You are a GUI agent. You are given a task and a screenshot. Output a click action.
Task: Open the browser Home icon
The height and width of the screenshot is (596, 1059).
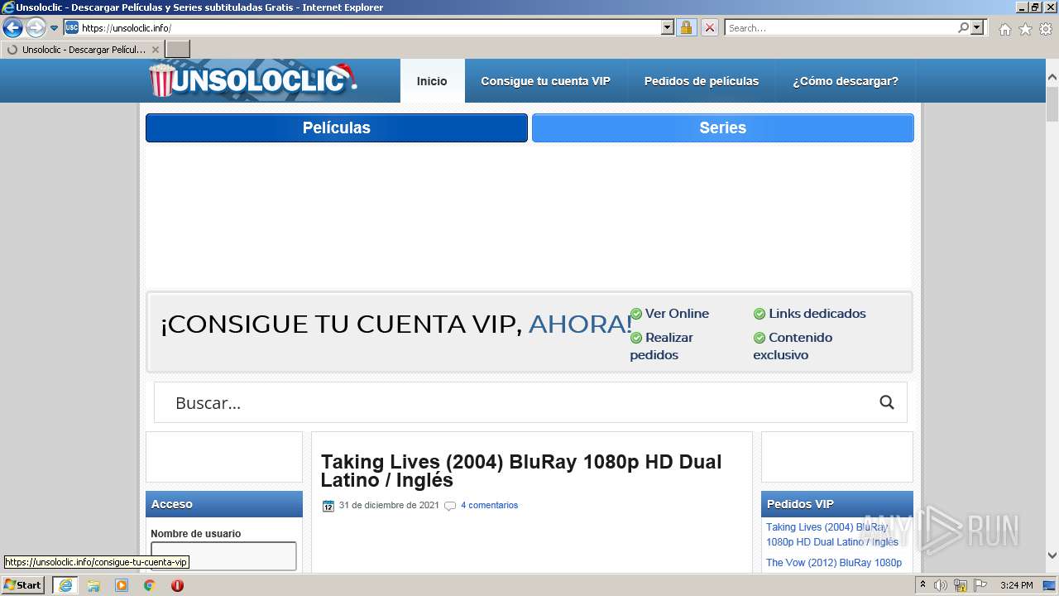pos(1004,29)
